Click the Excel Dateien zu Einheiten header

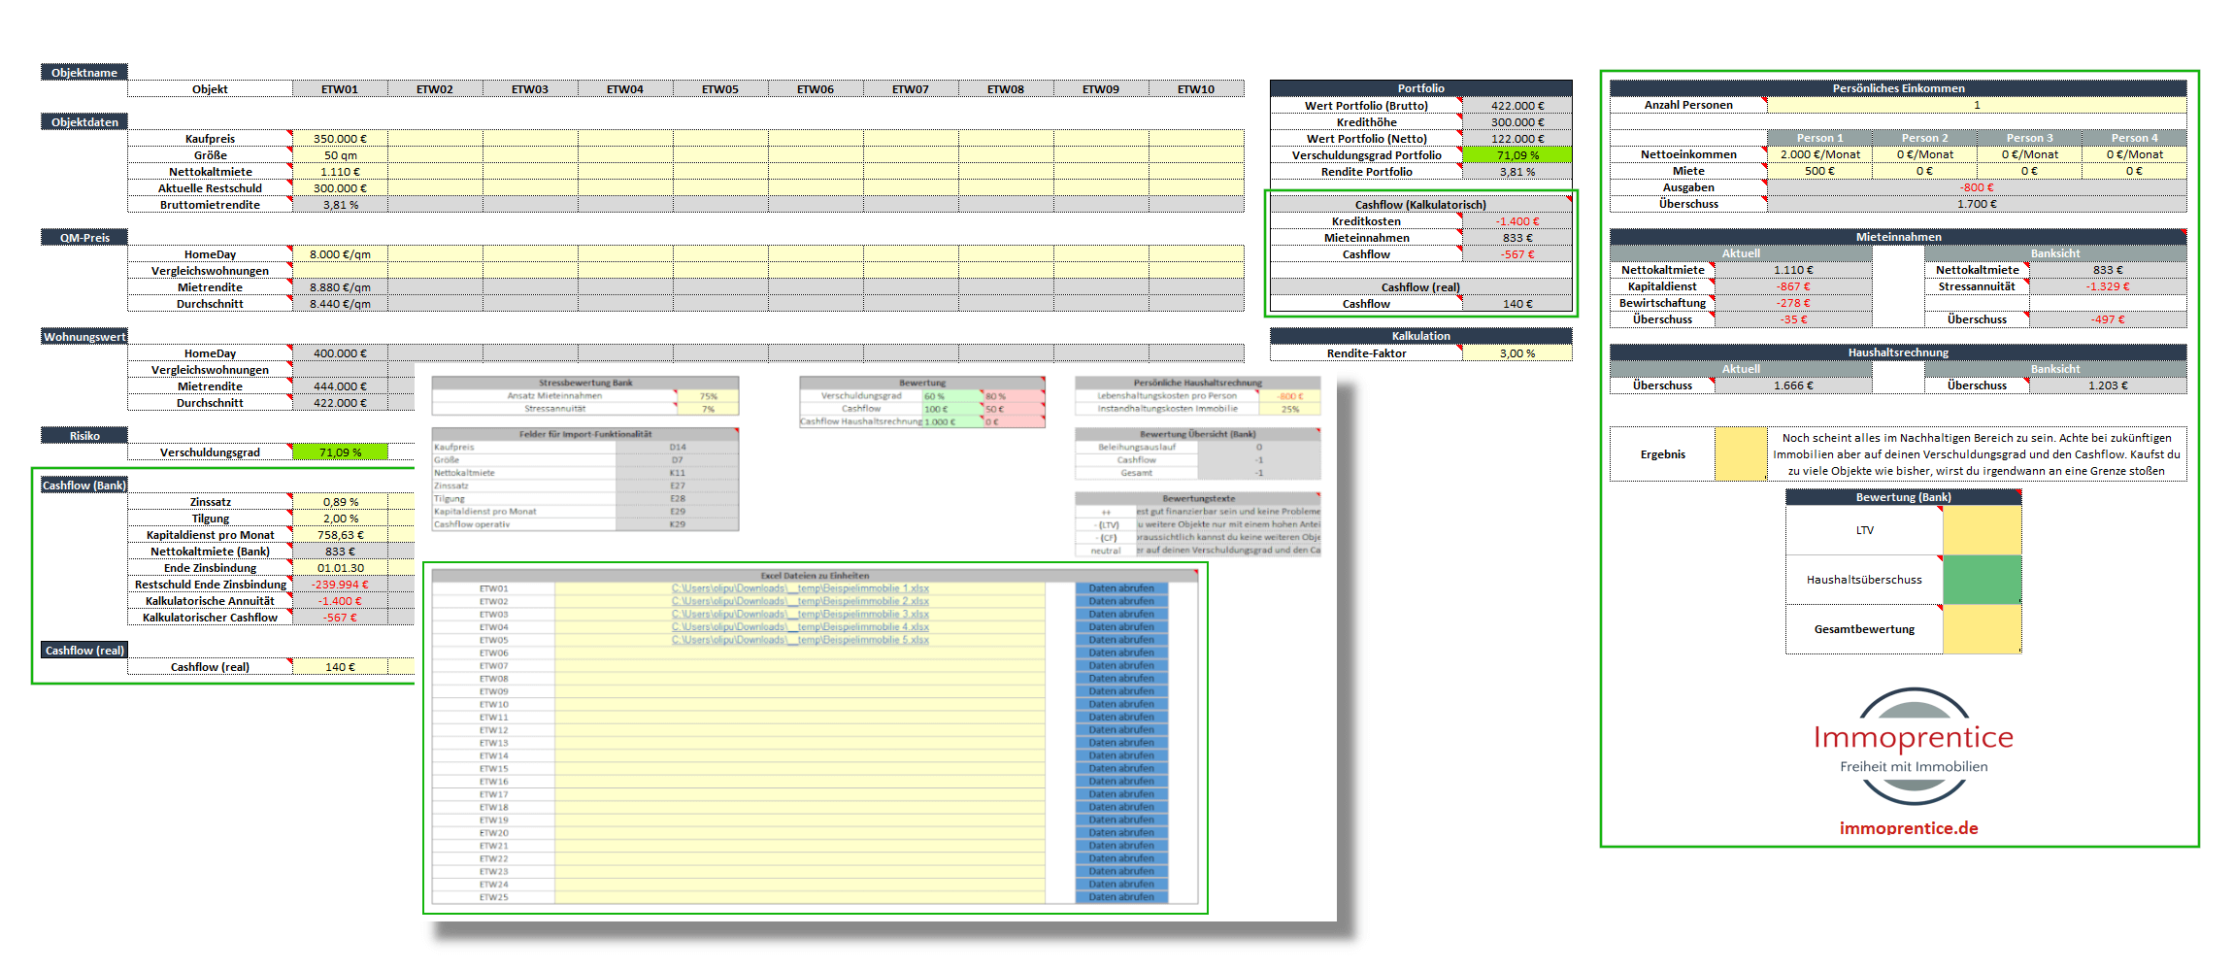point(815,576)
